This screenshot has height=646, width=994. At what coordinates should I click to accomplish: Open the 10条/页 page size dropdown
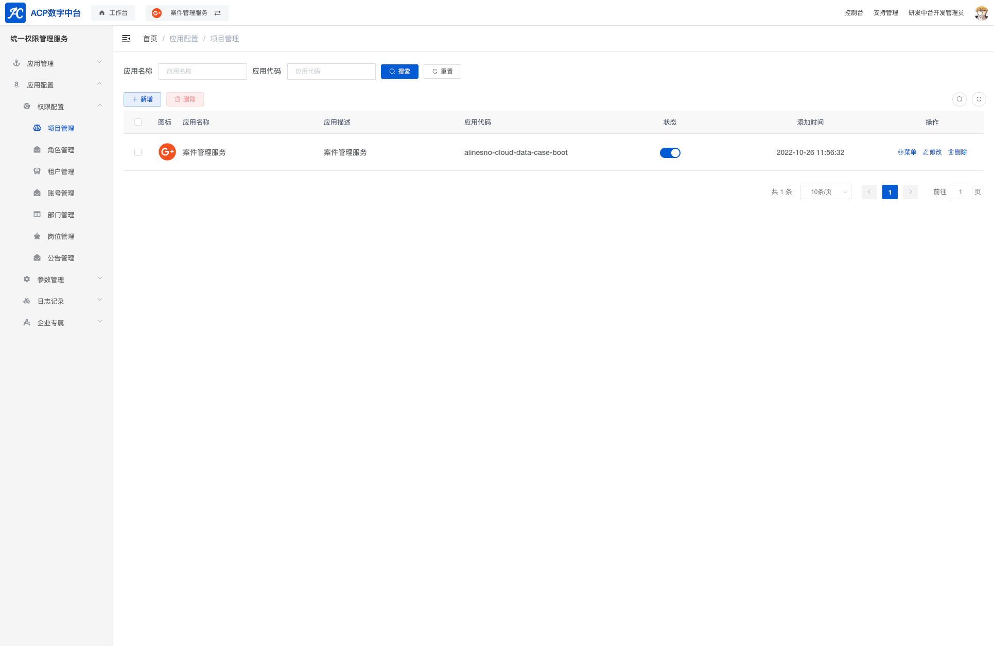tap(825, 192)
